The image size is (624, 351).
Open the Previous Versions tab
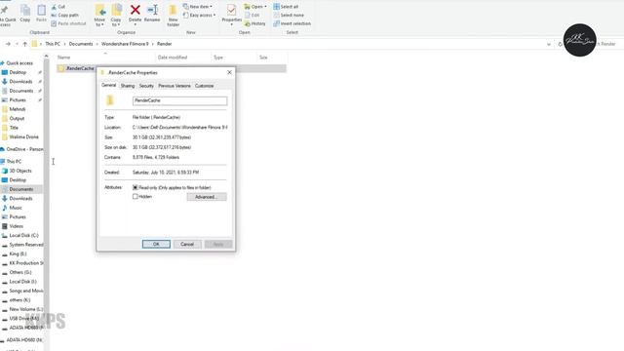coord(175,86)
